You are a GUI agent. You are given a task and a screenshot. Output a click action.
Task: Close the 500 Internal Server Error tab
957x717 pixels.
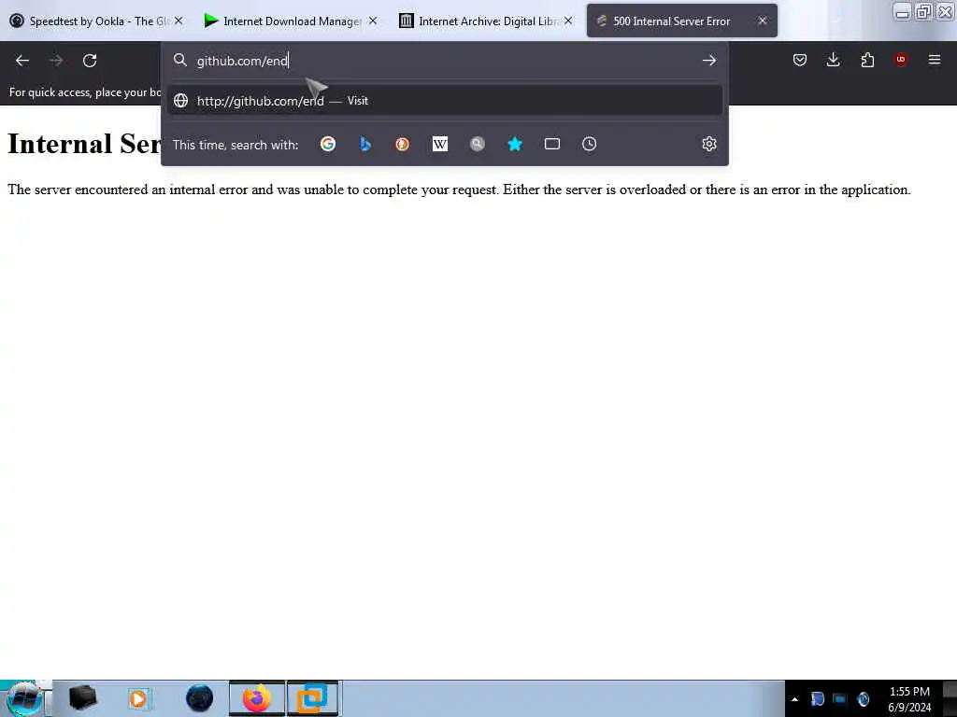[x=763, y=21]
